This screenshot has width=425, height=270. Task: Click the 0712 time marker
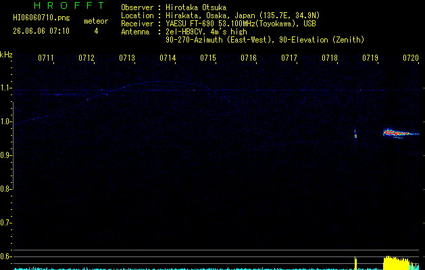[86, 58]
